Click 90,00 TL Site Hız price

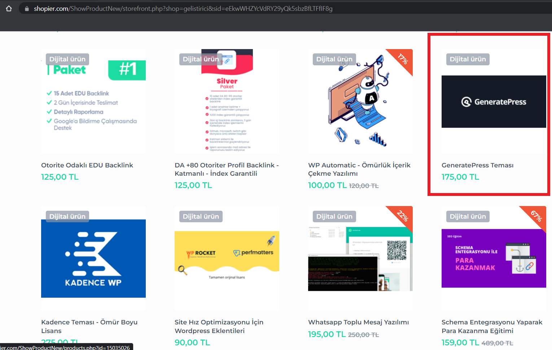coord(192,342)
